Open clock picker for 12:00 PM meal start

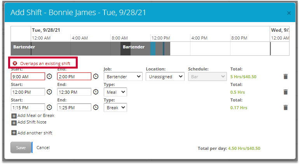pos(49,92)
